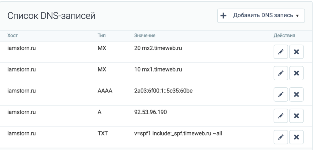Click the Тип column header
This screenshot has height=150, width=313.
pyautogui.click(x=101, y=36)
